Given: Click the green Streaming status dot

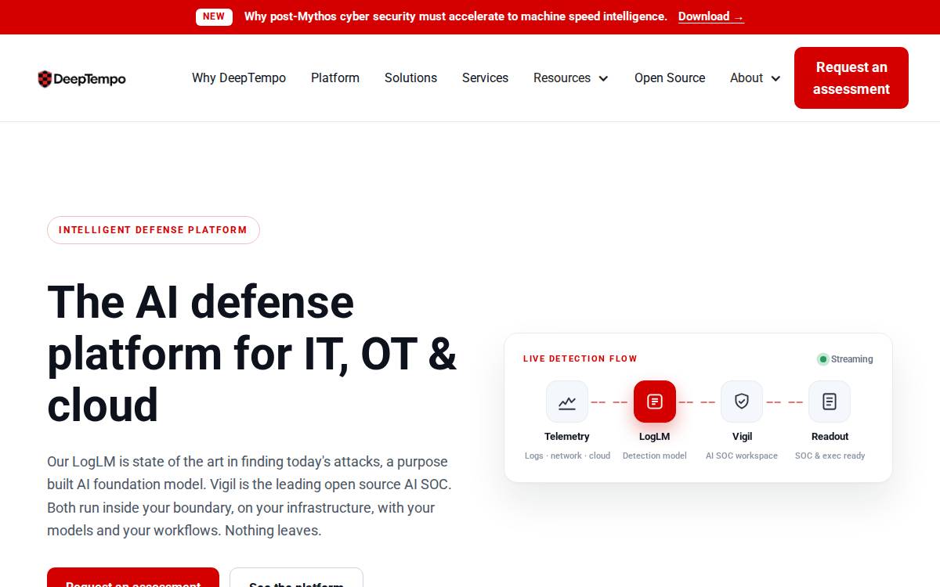Looking at the screenshot, I should (822, 359).
